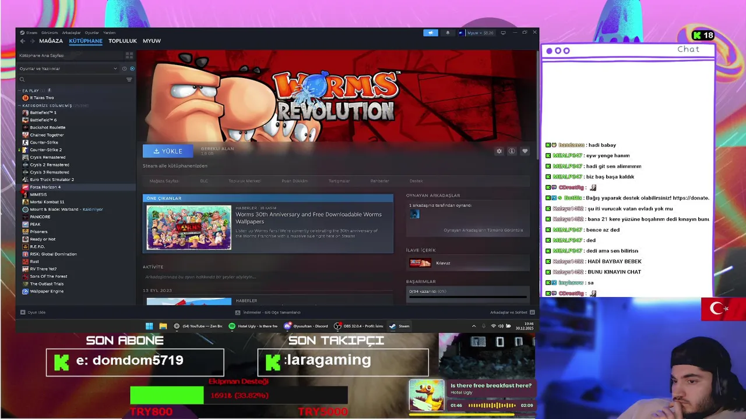Open advanced filter options icon
Viewport: 746px width, 419px height.
pyautogui.click(x=129, y=79)
